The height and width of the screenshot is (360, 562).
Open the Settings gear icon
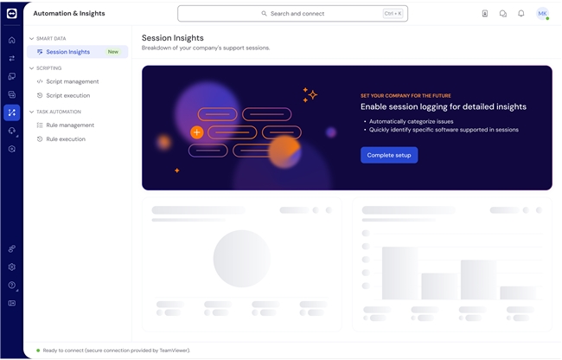(x=11, y=267)
